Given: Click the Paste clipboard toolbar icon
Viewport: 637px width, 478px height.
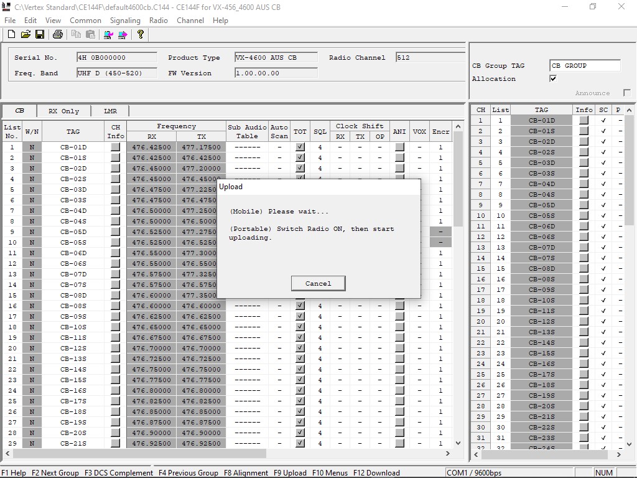Looking at the screenshot, I should 90,35.
